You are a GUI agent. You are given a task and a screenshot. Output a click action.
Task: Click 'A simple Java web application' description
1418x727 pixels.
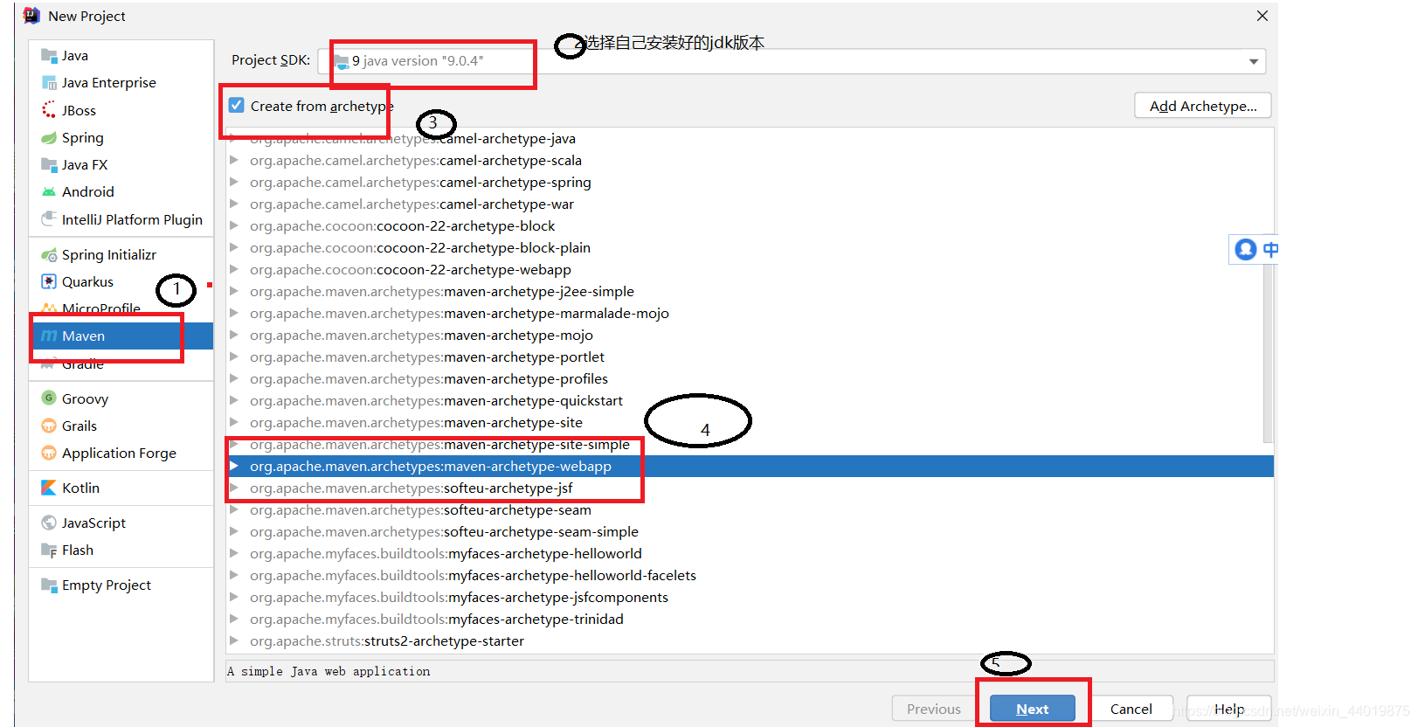[329, 671]
